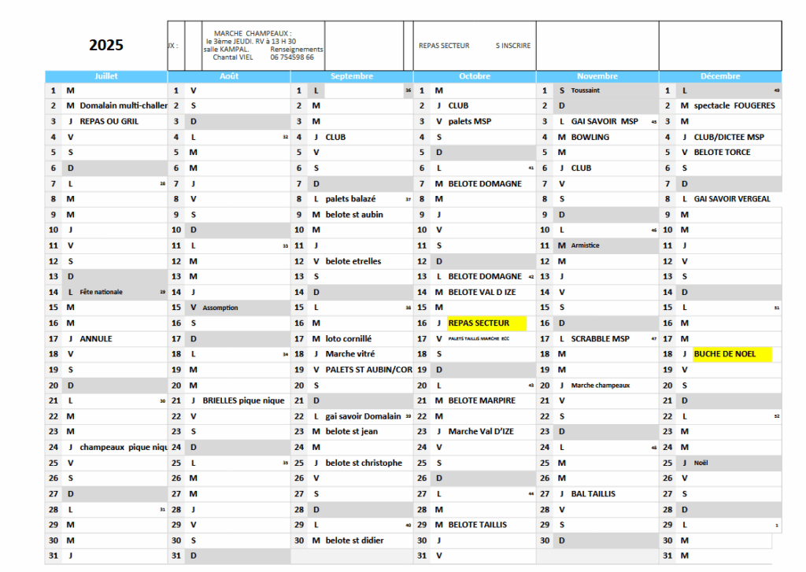Select the BAL TAILLIS entry

[x=593, y=494]
